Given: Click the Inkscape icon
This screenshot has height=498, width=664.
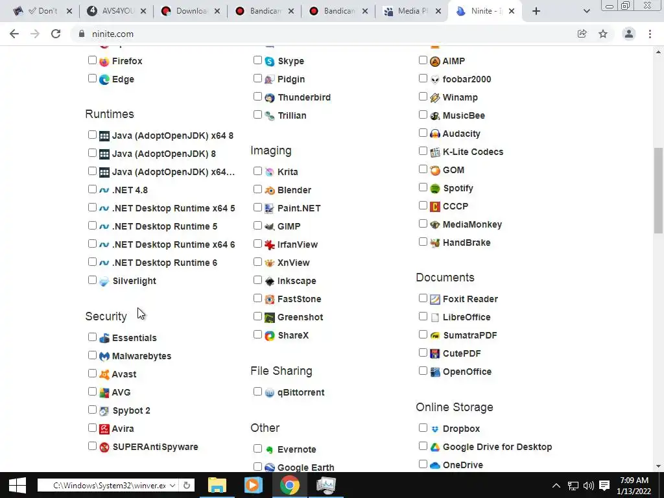Looking at the screenshot, I should click(x=270, y=281).
